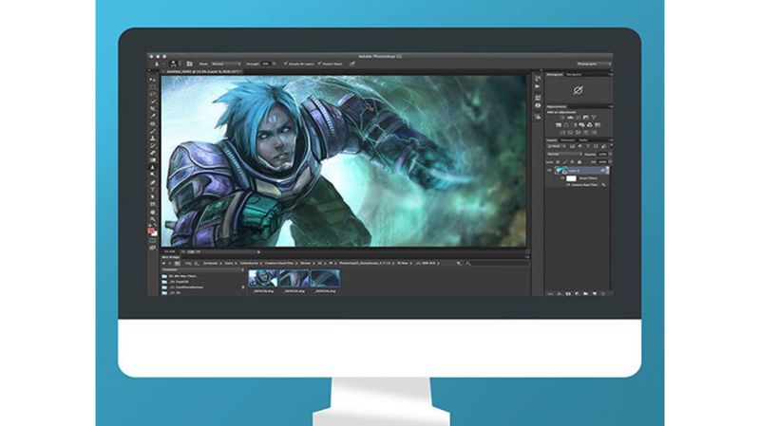This screenshot has height=426, width=760.
Task: Click Computer in Mini Bridge breadcrumb
Action: click(210, 264)
